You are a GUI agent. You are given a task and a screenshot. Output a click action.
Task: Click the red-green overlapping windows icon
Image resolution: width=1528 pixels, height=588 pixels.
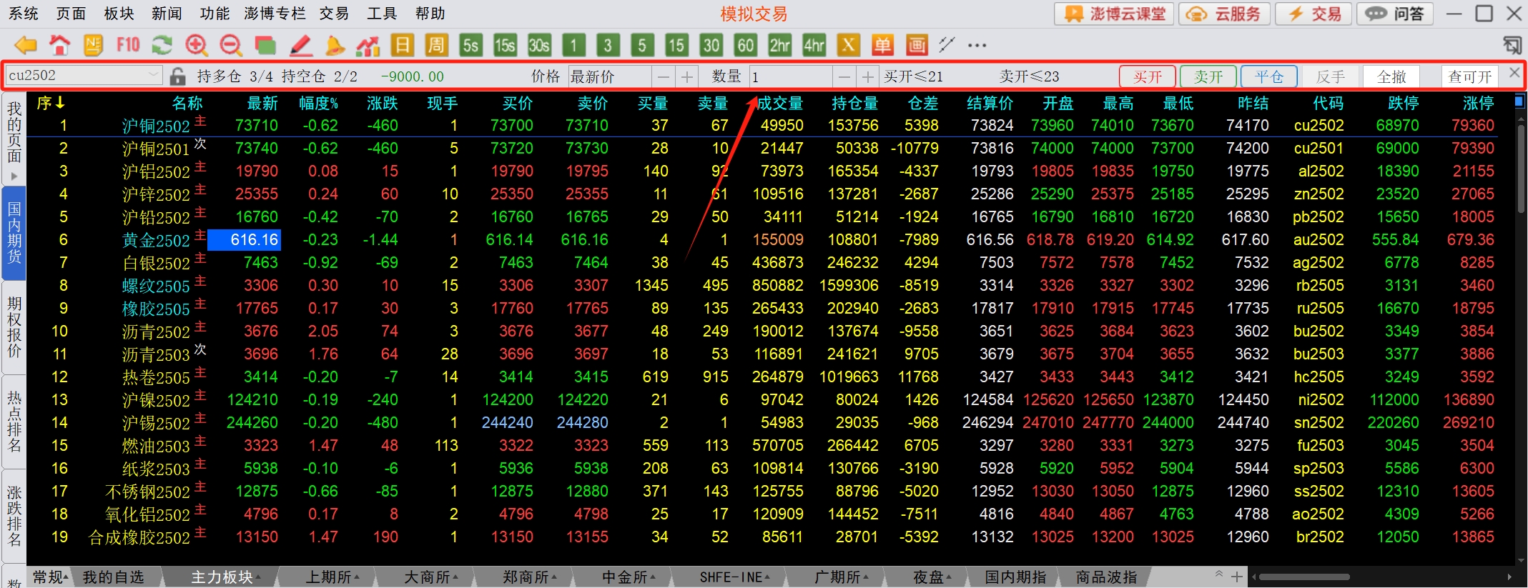pyautogui.click(x=265, y=46)
